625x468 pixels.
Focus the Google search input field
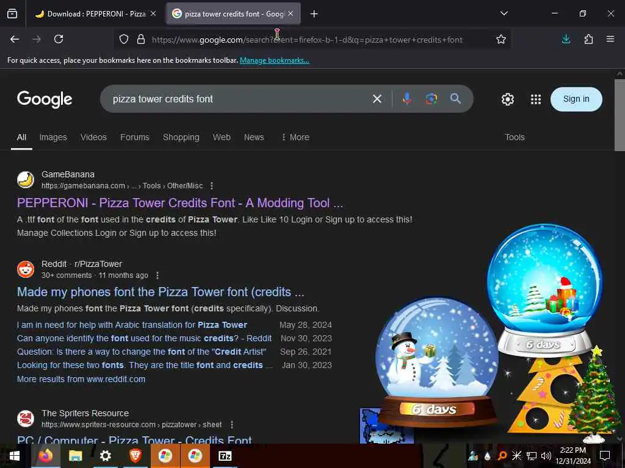239,99
